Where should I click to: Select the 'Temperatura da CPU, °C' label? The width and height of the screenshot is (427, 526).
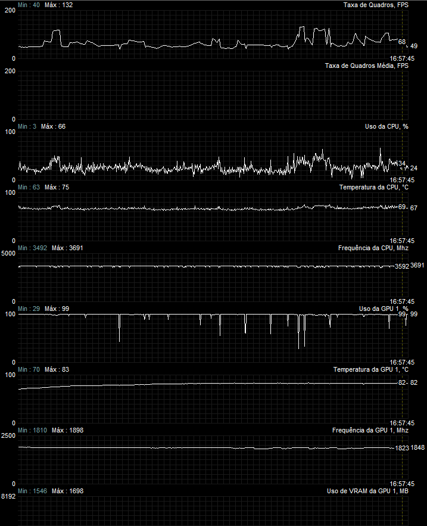pyautogui.click(x=373, y=187)
